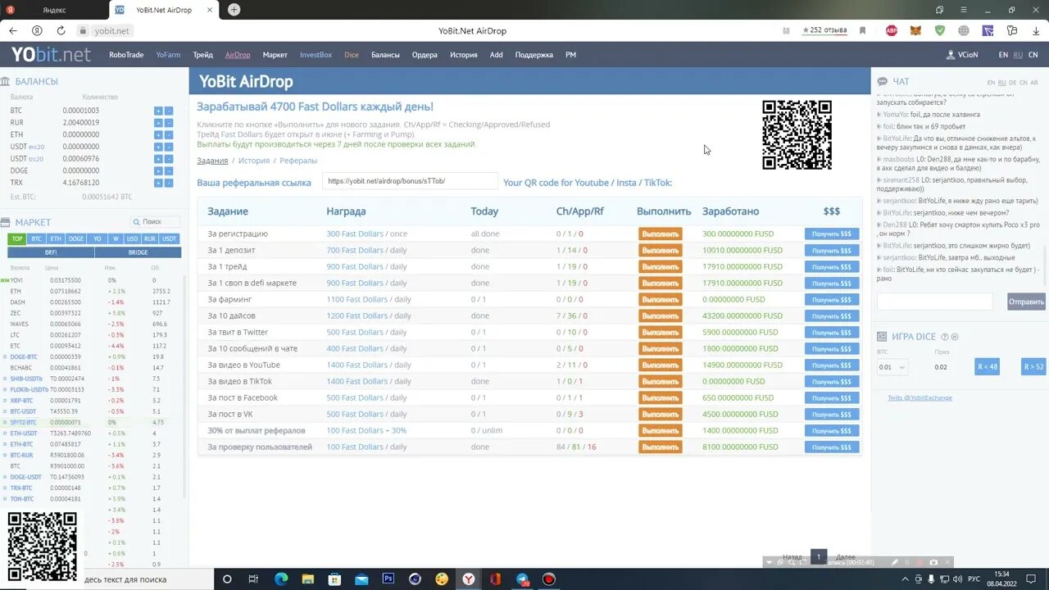Switch chat language to DE
The height and width of the screenshot is (590, 1049).
[x=1013, y=83]
